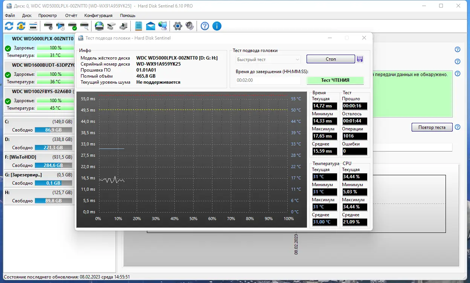Viewport: 470px width, 283px height.
Task: Click the 31 °C temperature bar of WD5000LPLX
Action: click(x=55, y=55)
